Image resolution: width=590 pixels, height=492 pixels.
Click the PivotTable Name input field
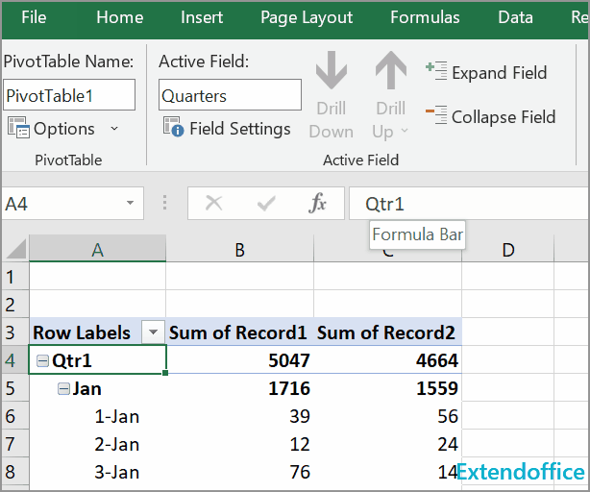69,95
